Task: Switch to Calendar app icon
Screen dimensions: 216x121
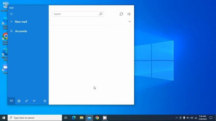Action: pos(19,101)
